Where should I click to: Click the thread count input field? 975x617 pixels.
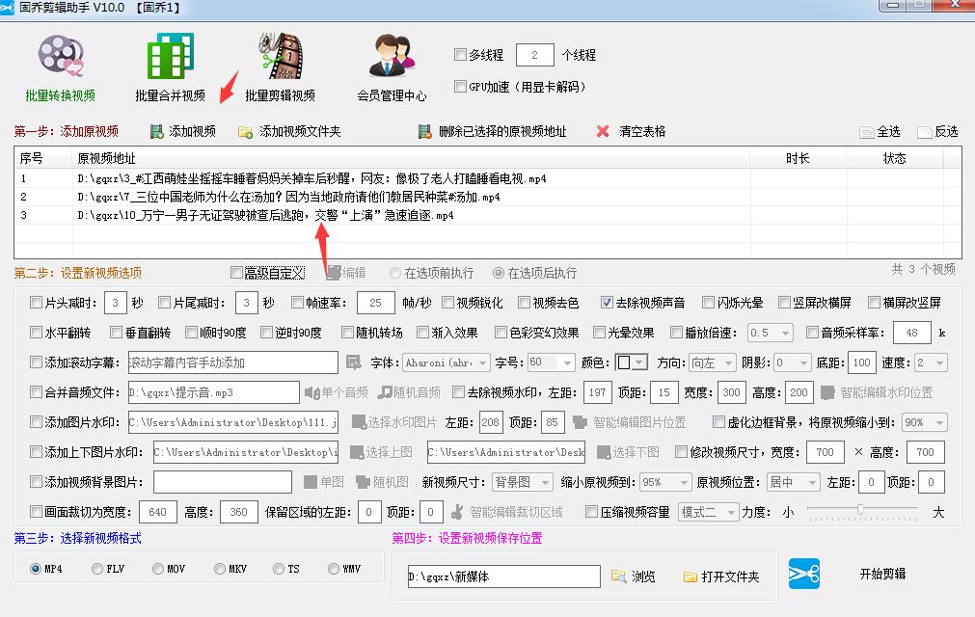(535, 55)
